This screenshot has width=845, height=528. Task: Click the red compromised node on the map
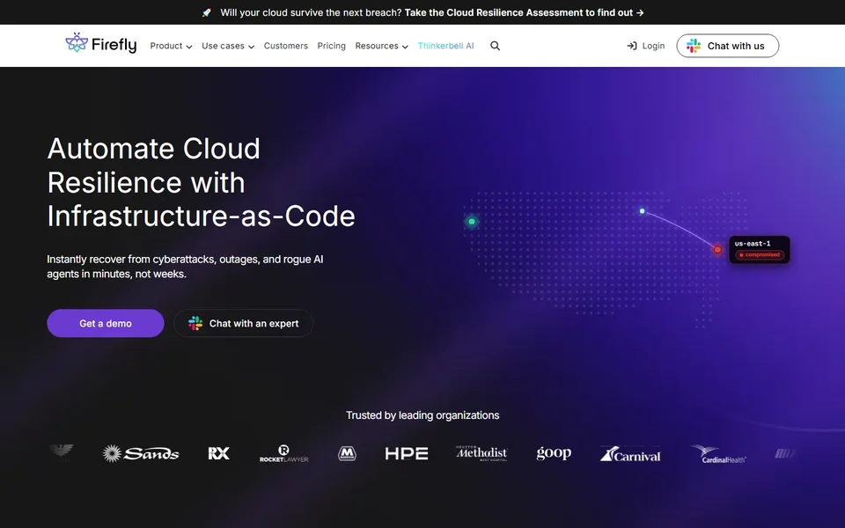(717, 249)
